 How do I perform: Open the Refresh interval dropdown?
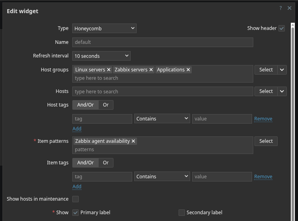(x=101, y=56)
